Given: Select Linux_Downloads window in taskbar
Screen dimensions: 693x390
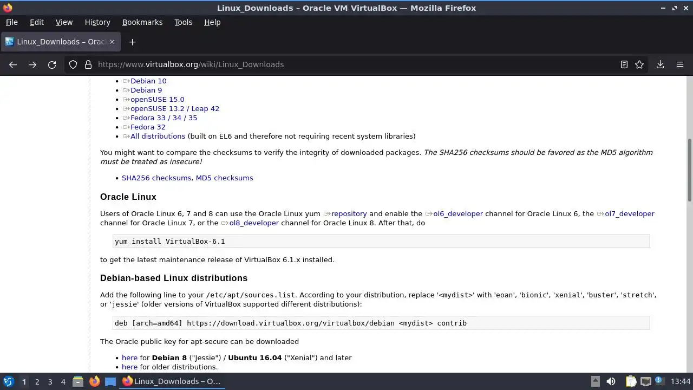Looking at the screenshot, I should pyautogui.click(x=172, y=381).
